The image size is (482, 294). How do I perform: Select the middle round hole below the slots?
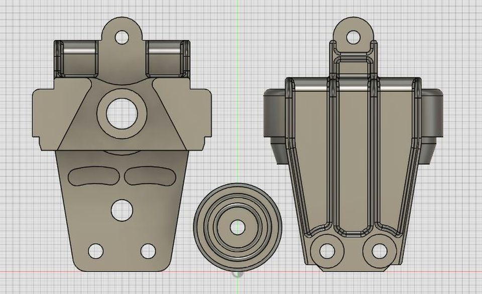point(120,209)
